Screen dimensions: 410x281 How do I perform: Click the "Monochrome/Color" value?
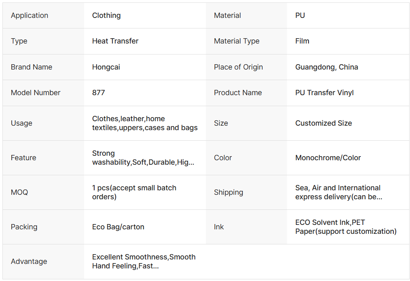[328, 158]
